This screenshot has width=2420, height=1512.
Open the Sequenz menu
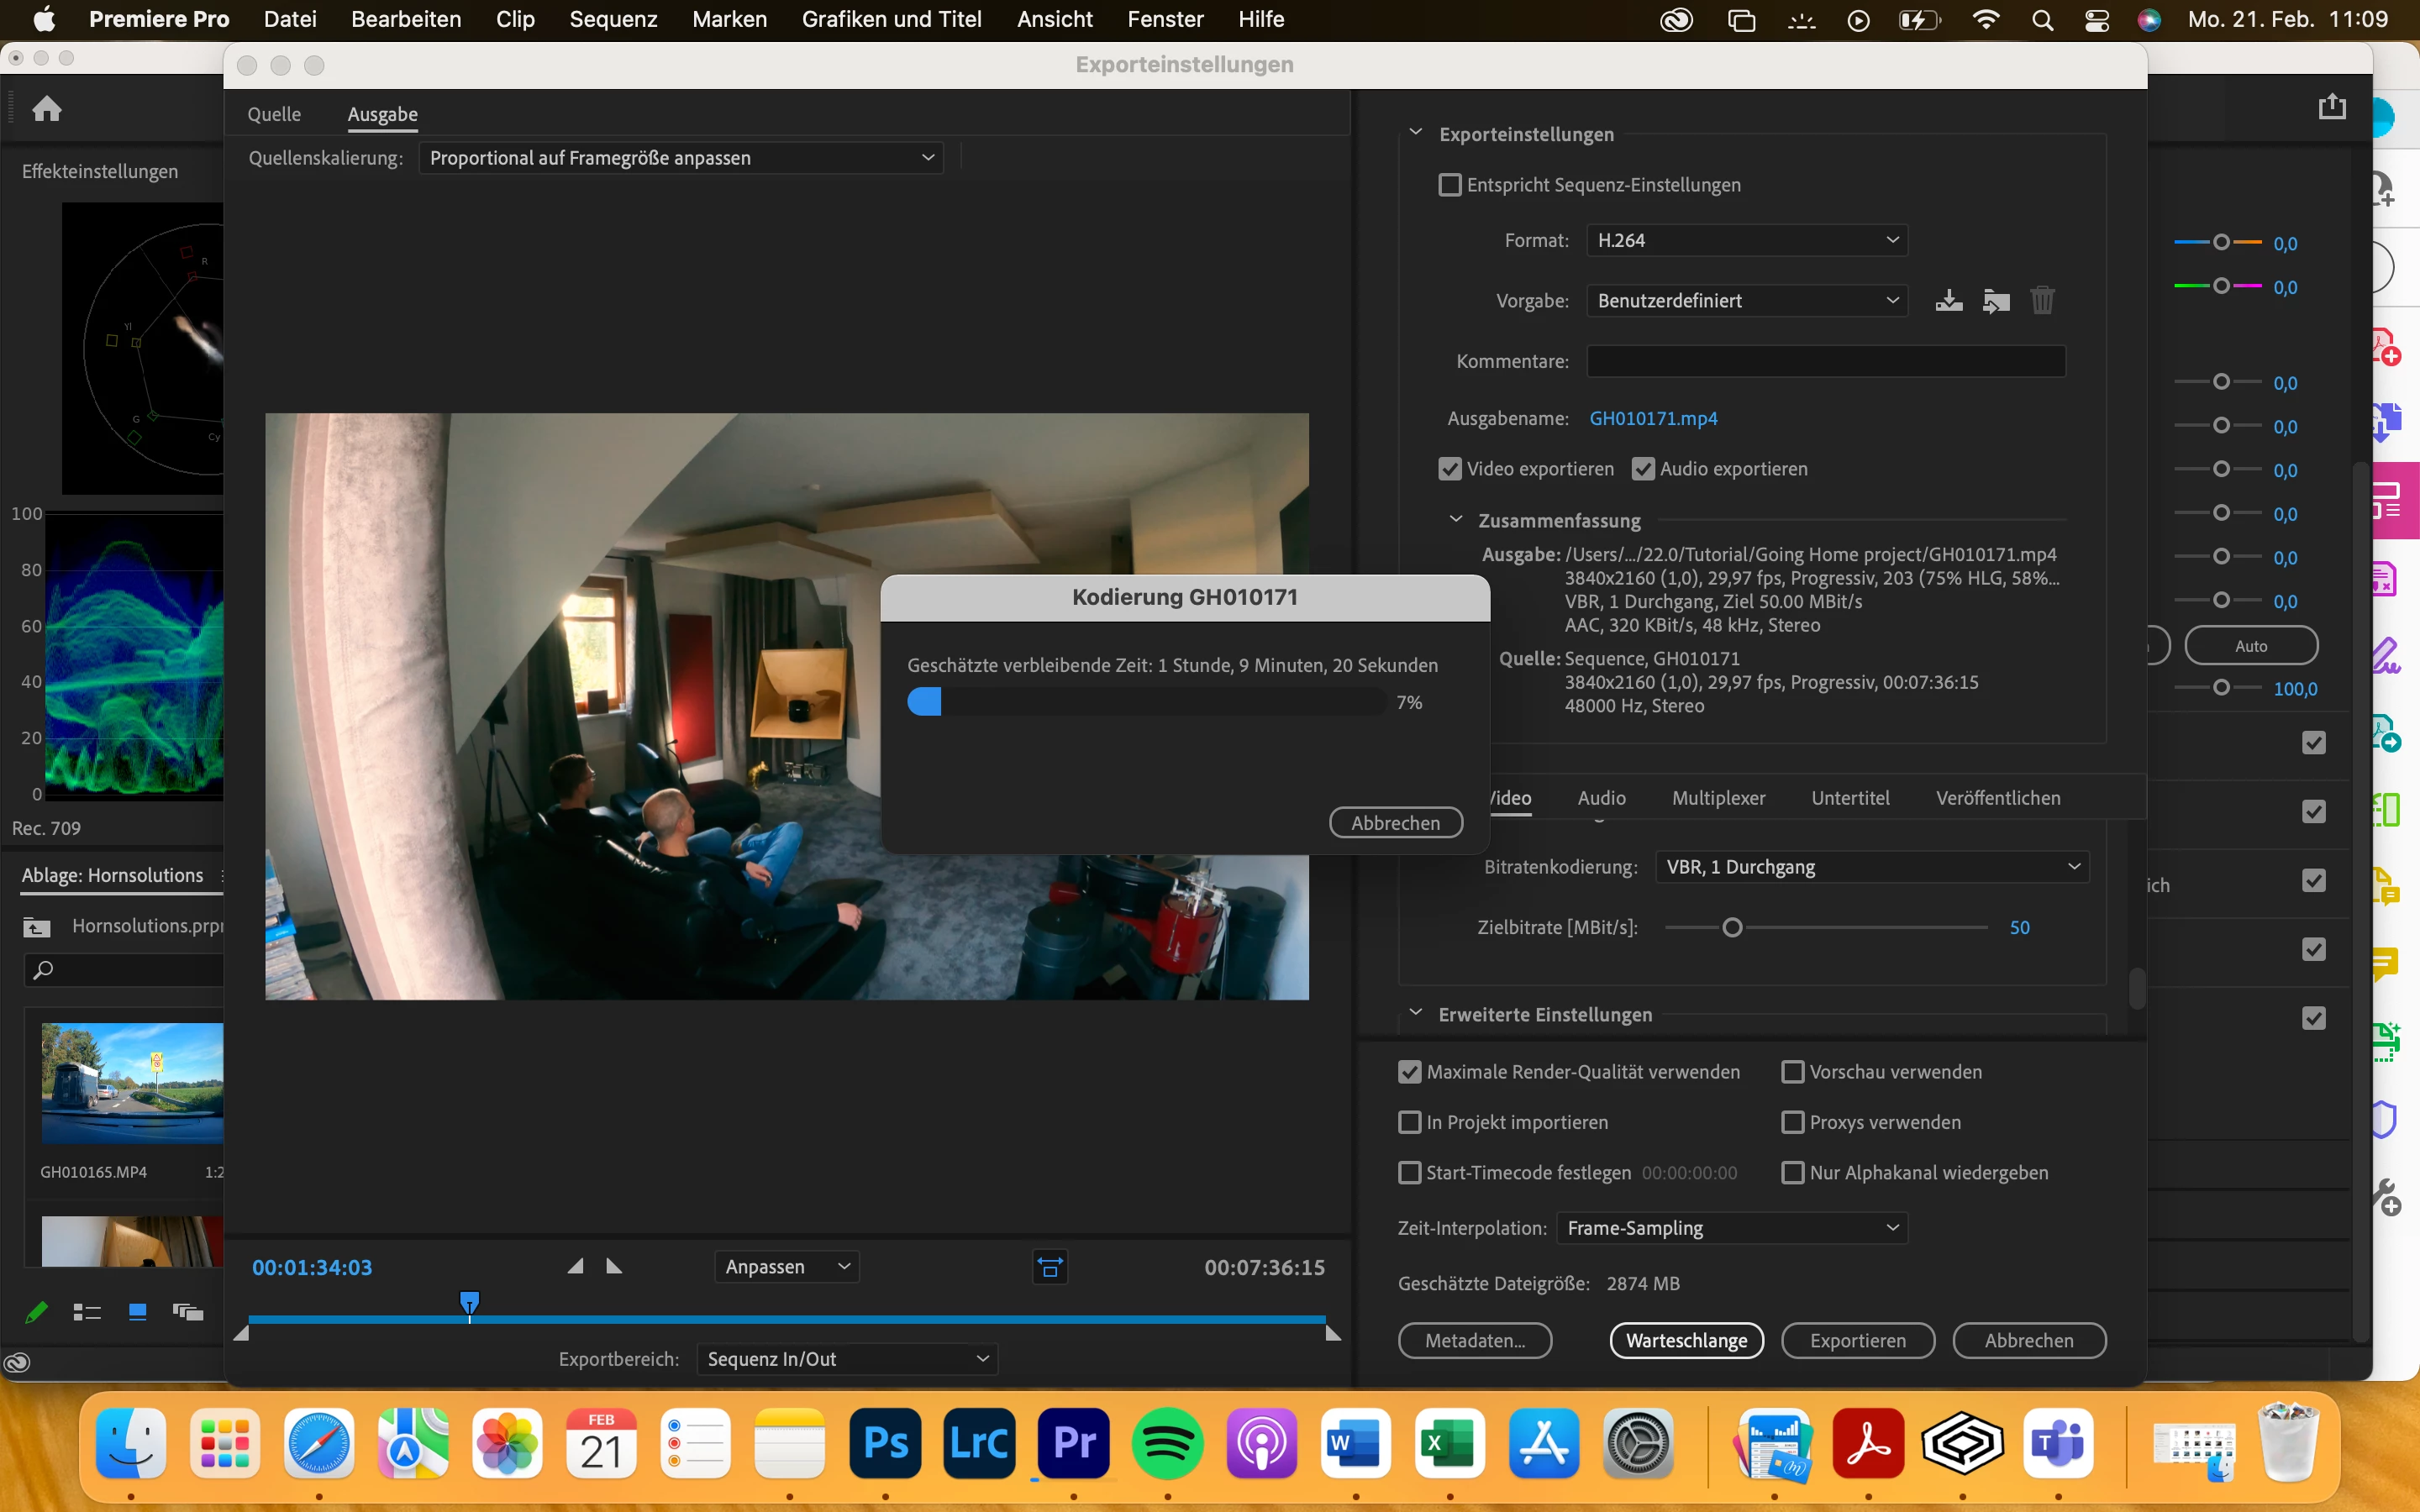tap(613, 19)
